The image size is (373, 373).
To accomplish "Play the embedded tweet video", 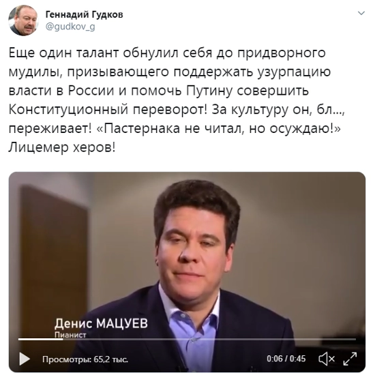I will tap(25, 359).
